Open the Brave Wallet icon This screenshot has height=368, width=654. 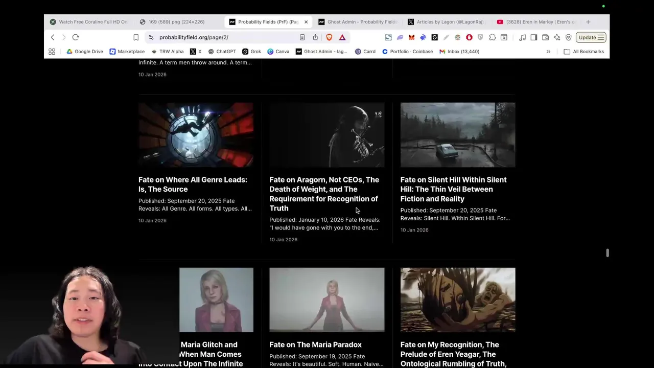pyautogui.click(x=545, y=37)
